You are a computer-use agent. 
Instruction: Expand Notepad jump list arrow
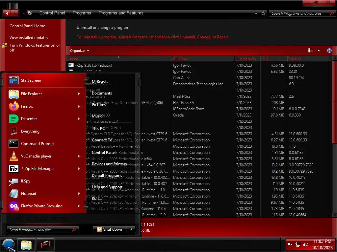click(x=79, y=194)
